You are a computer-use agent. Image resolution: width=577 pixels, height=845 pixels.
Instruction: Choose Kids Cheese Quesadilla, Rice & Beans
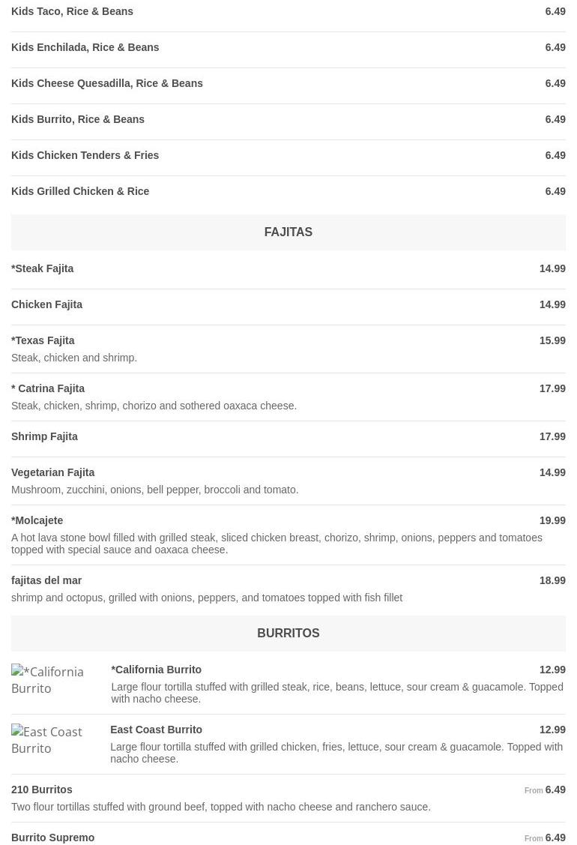pos(107,84)
